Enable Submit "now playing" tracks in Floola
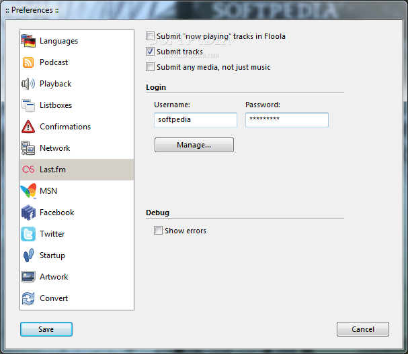 [150, 36]
